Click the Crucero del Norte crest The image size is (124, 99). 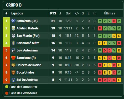(13, 65)
